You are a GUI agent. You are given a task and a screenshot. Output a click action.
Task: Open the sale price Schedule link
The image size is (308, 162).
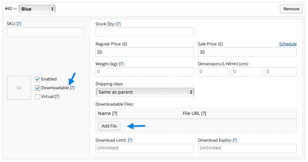tap(288, 44)
